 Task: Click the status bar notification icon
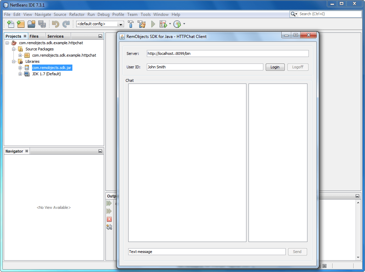(324, 266)
